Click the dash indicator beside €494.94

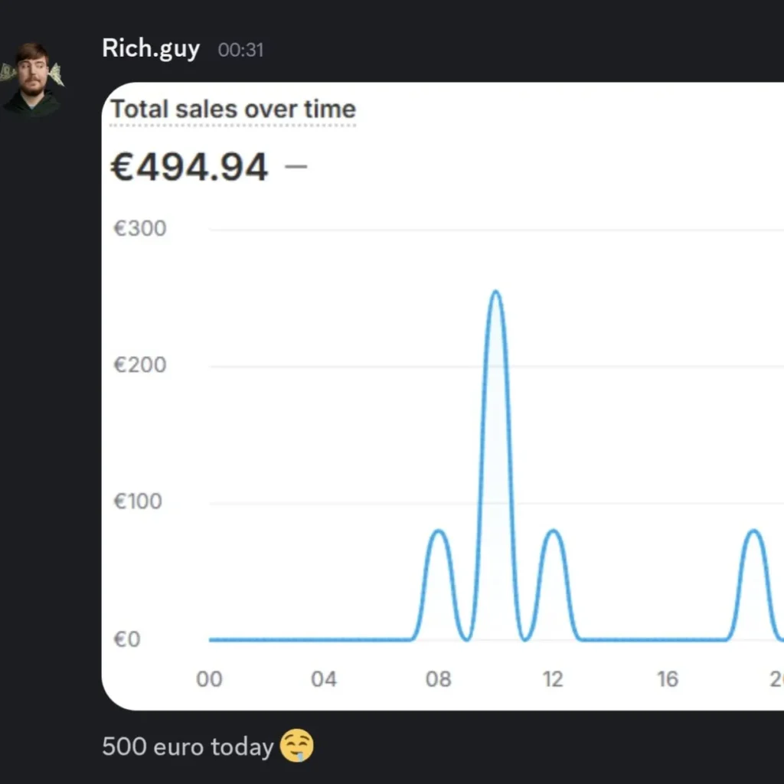coord(296,166)
